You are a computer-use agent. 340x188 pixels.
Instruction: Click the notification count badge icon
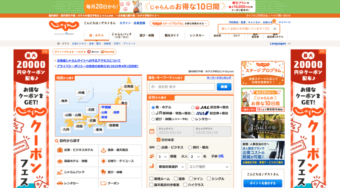[x=274, y=21]
